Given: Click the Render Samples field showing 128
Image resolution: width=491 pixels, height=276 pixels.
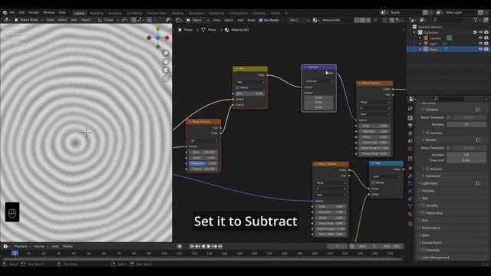Looking at the screenshot, I should pos(466,155).
